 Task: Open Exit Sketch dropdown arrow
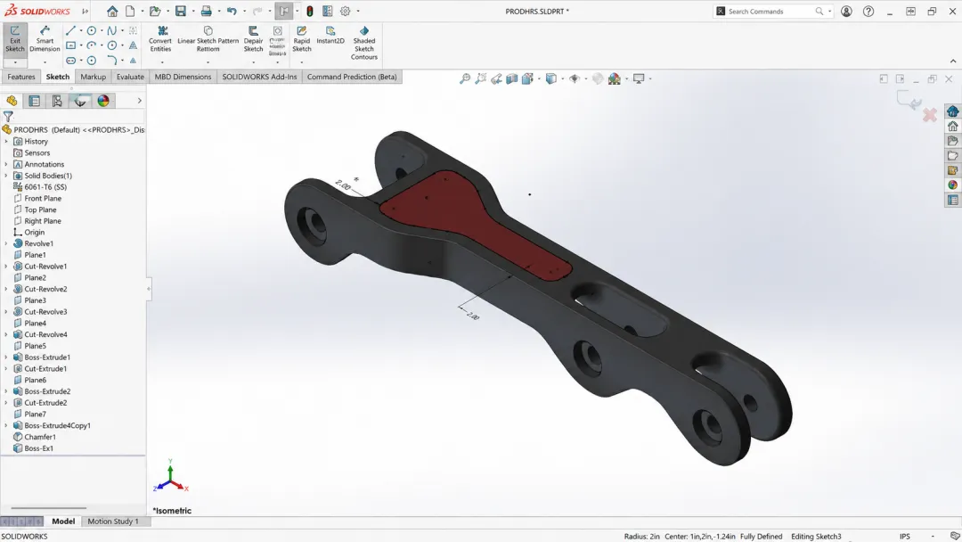15,62
